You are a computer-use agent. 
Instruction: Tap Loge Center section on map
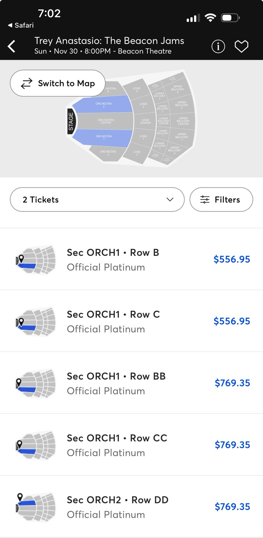click(x=145, y=122)
